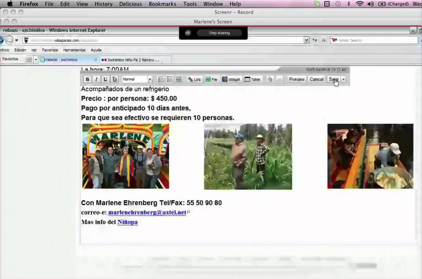This screenshot has height=279, width=422.
Task: Open the Favoritos menu in Internet Explorer
Action: tap(50, 50)
